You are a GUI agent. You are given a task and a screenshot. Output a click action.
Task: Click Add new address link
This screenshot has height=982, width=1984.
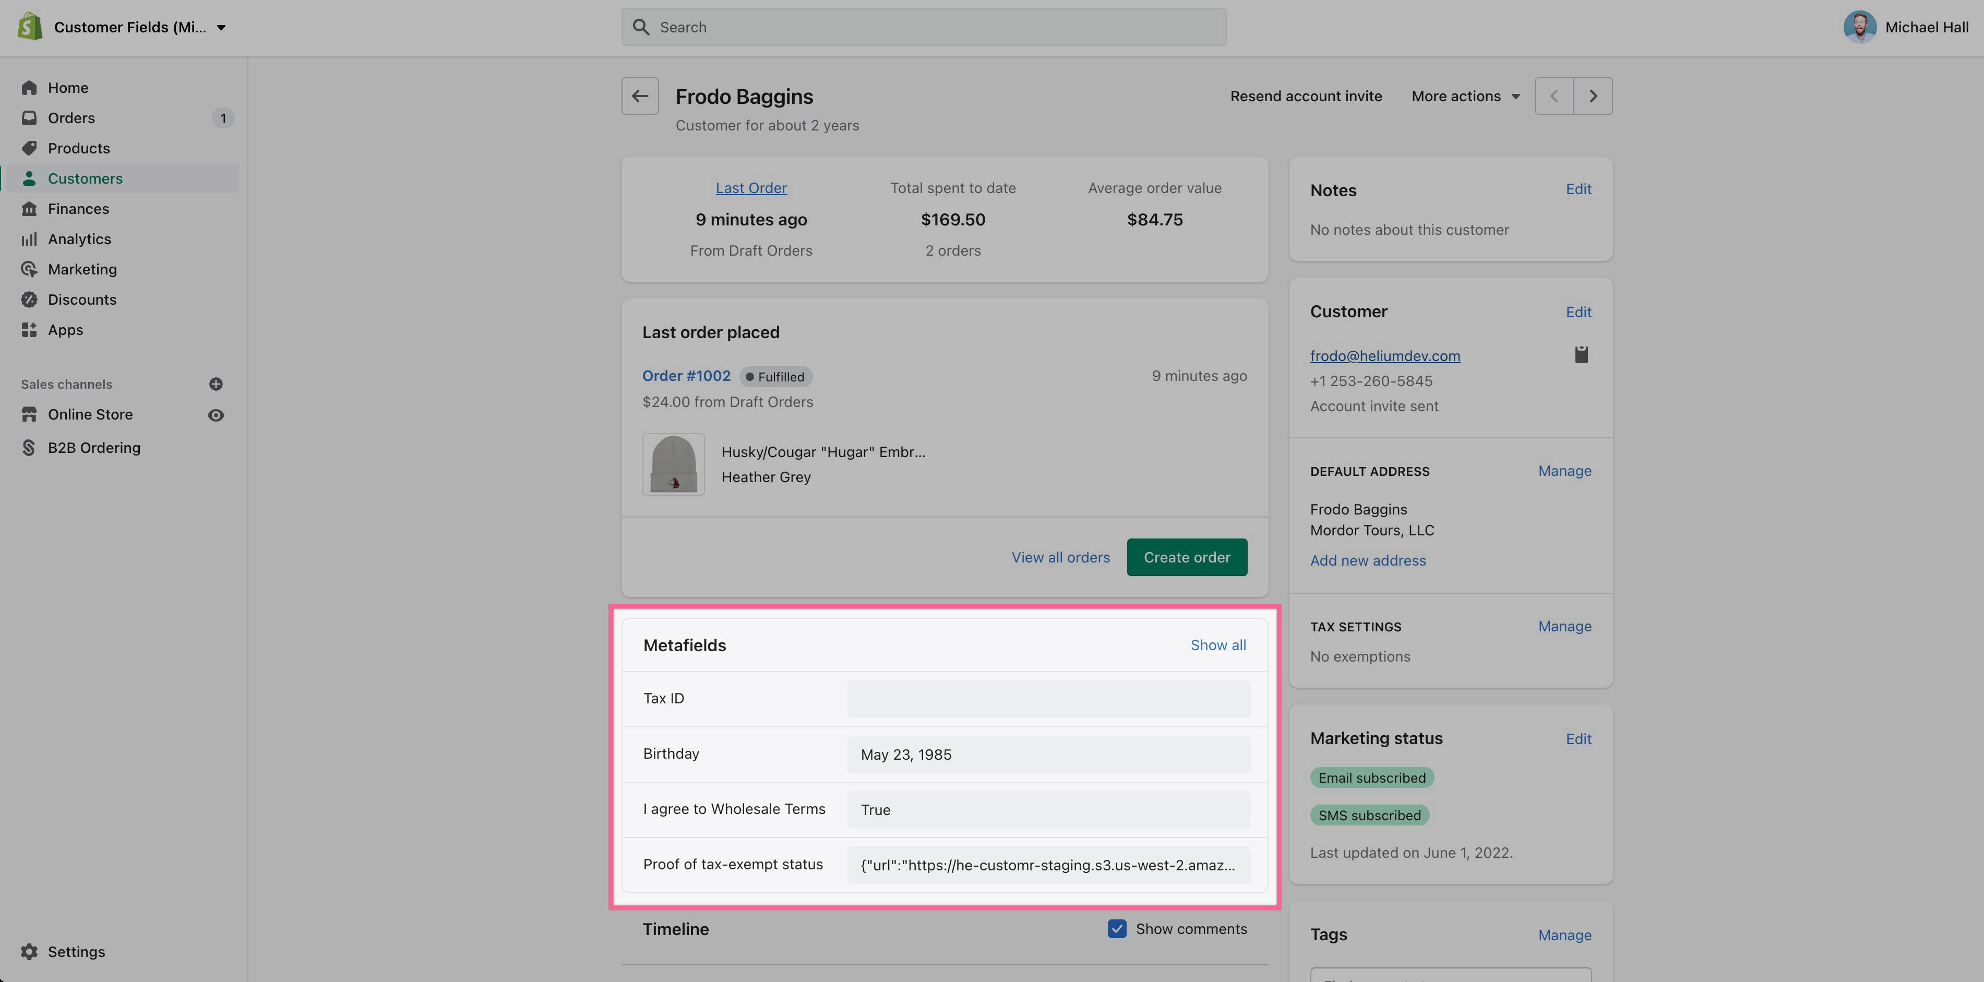pos(1368,560)
